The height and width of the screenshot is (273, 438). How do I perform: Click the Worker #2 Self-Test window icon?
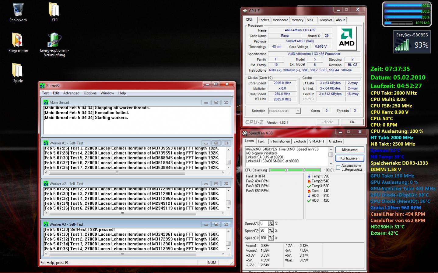click(x=46, y=184)
